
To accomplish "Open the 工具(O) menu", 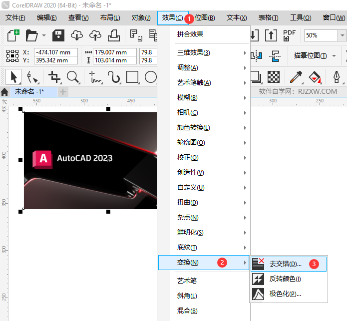I will tap(301, 17).
